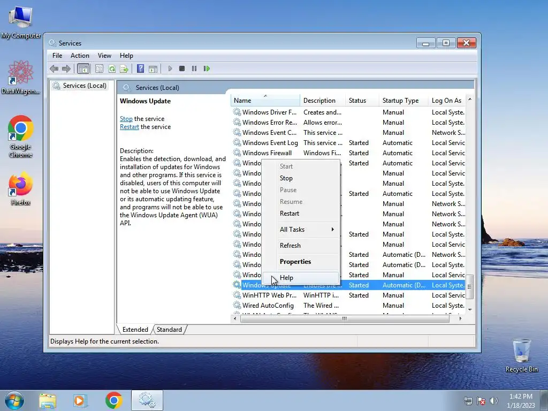Sort by the Description column header
The height and width of the screenshot is (411, 548).
(323, 100)
